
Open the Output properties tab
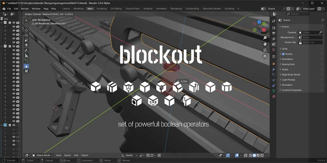[274, 33]
